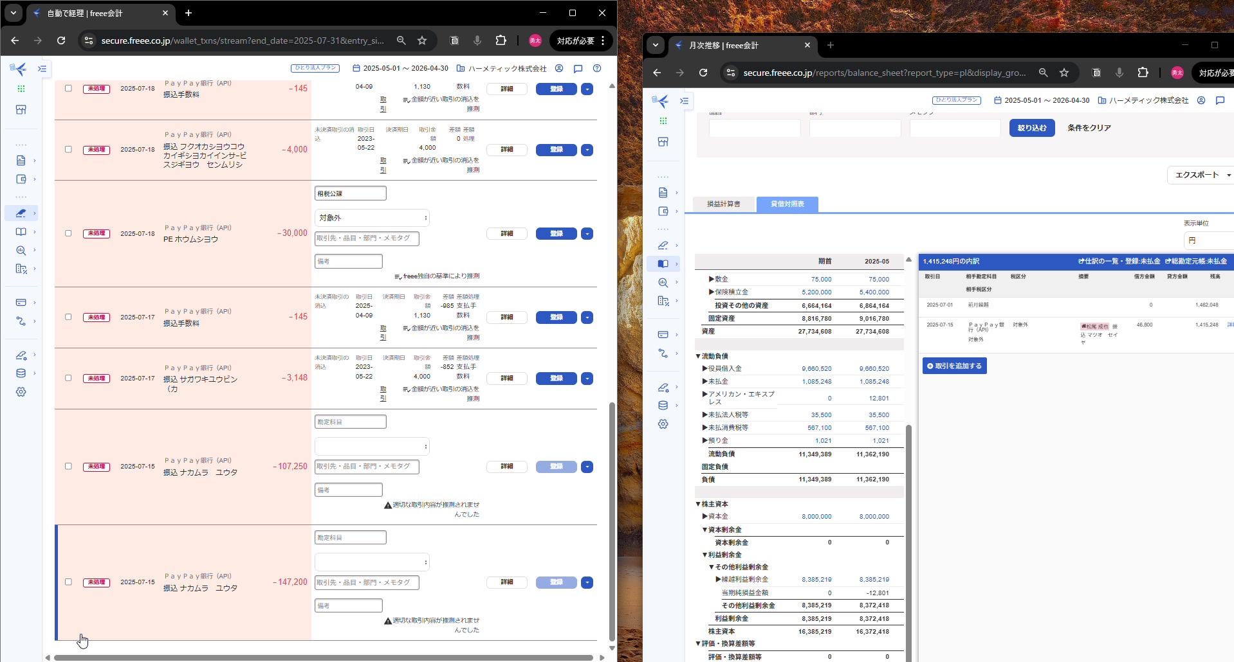Reload the left browser page
The height and width of the screenshot is (662, 1234).
(61, 40)
